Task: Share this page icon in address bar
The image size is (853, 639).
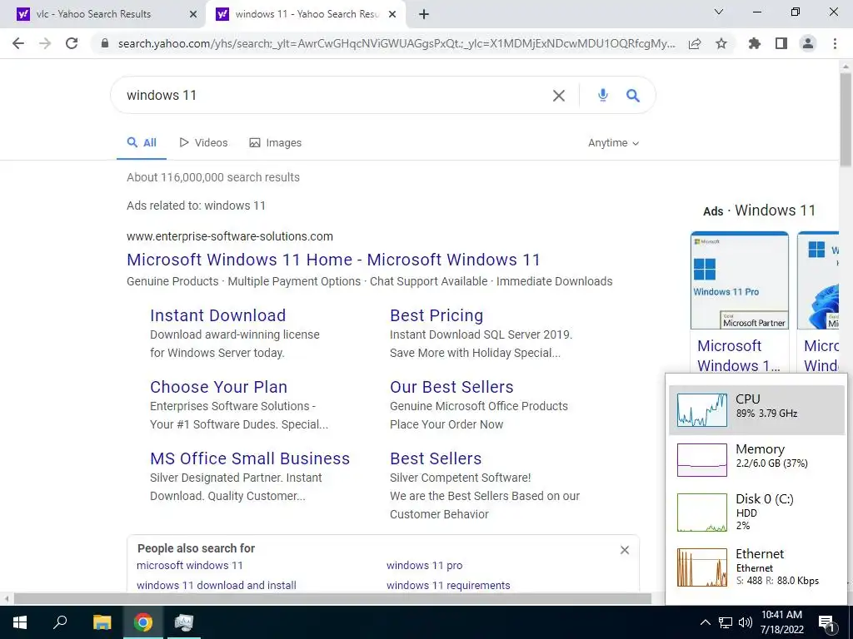Action: coord(694,43)
